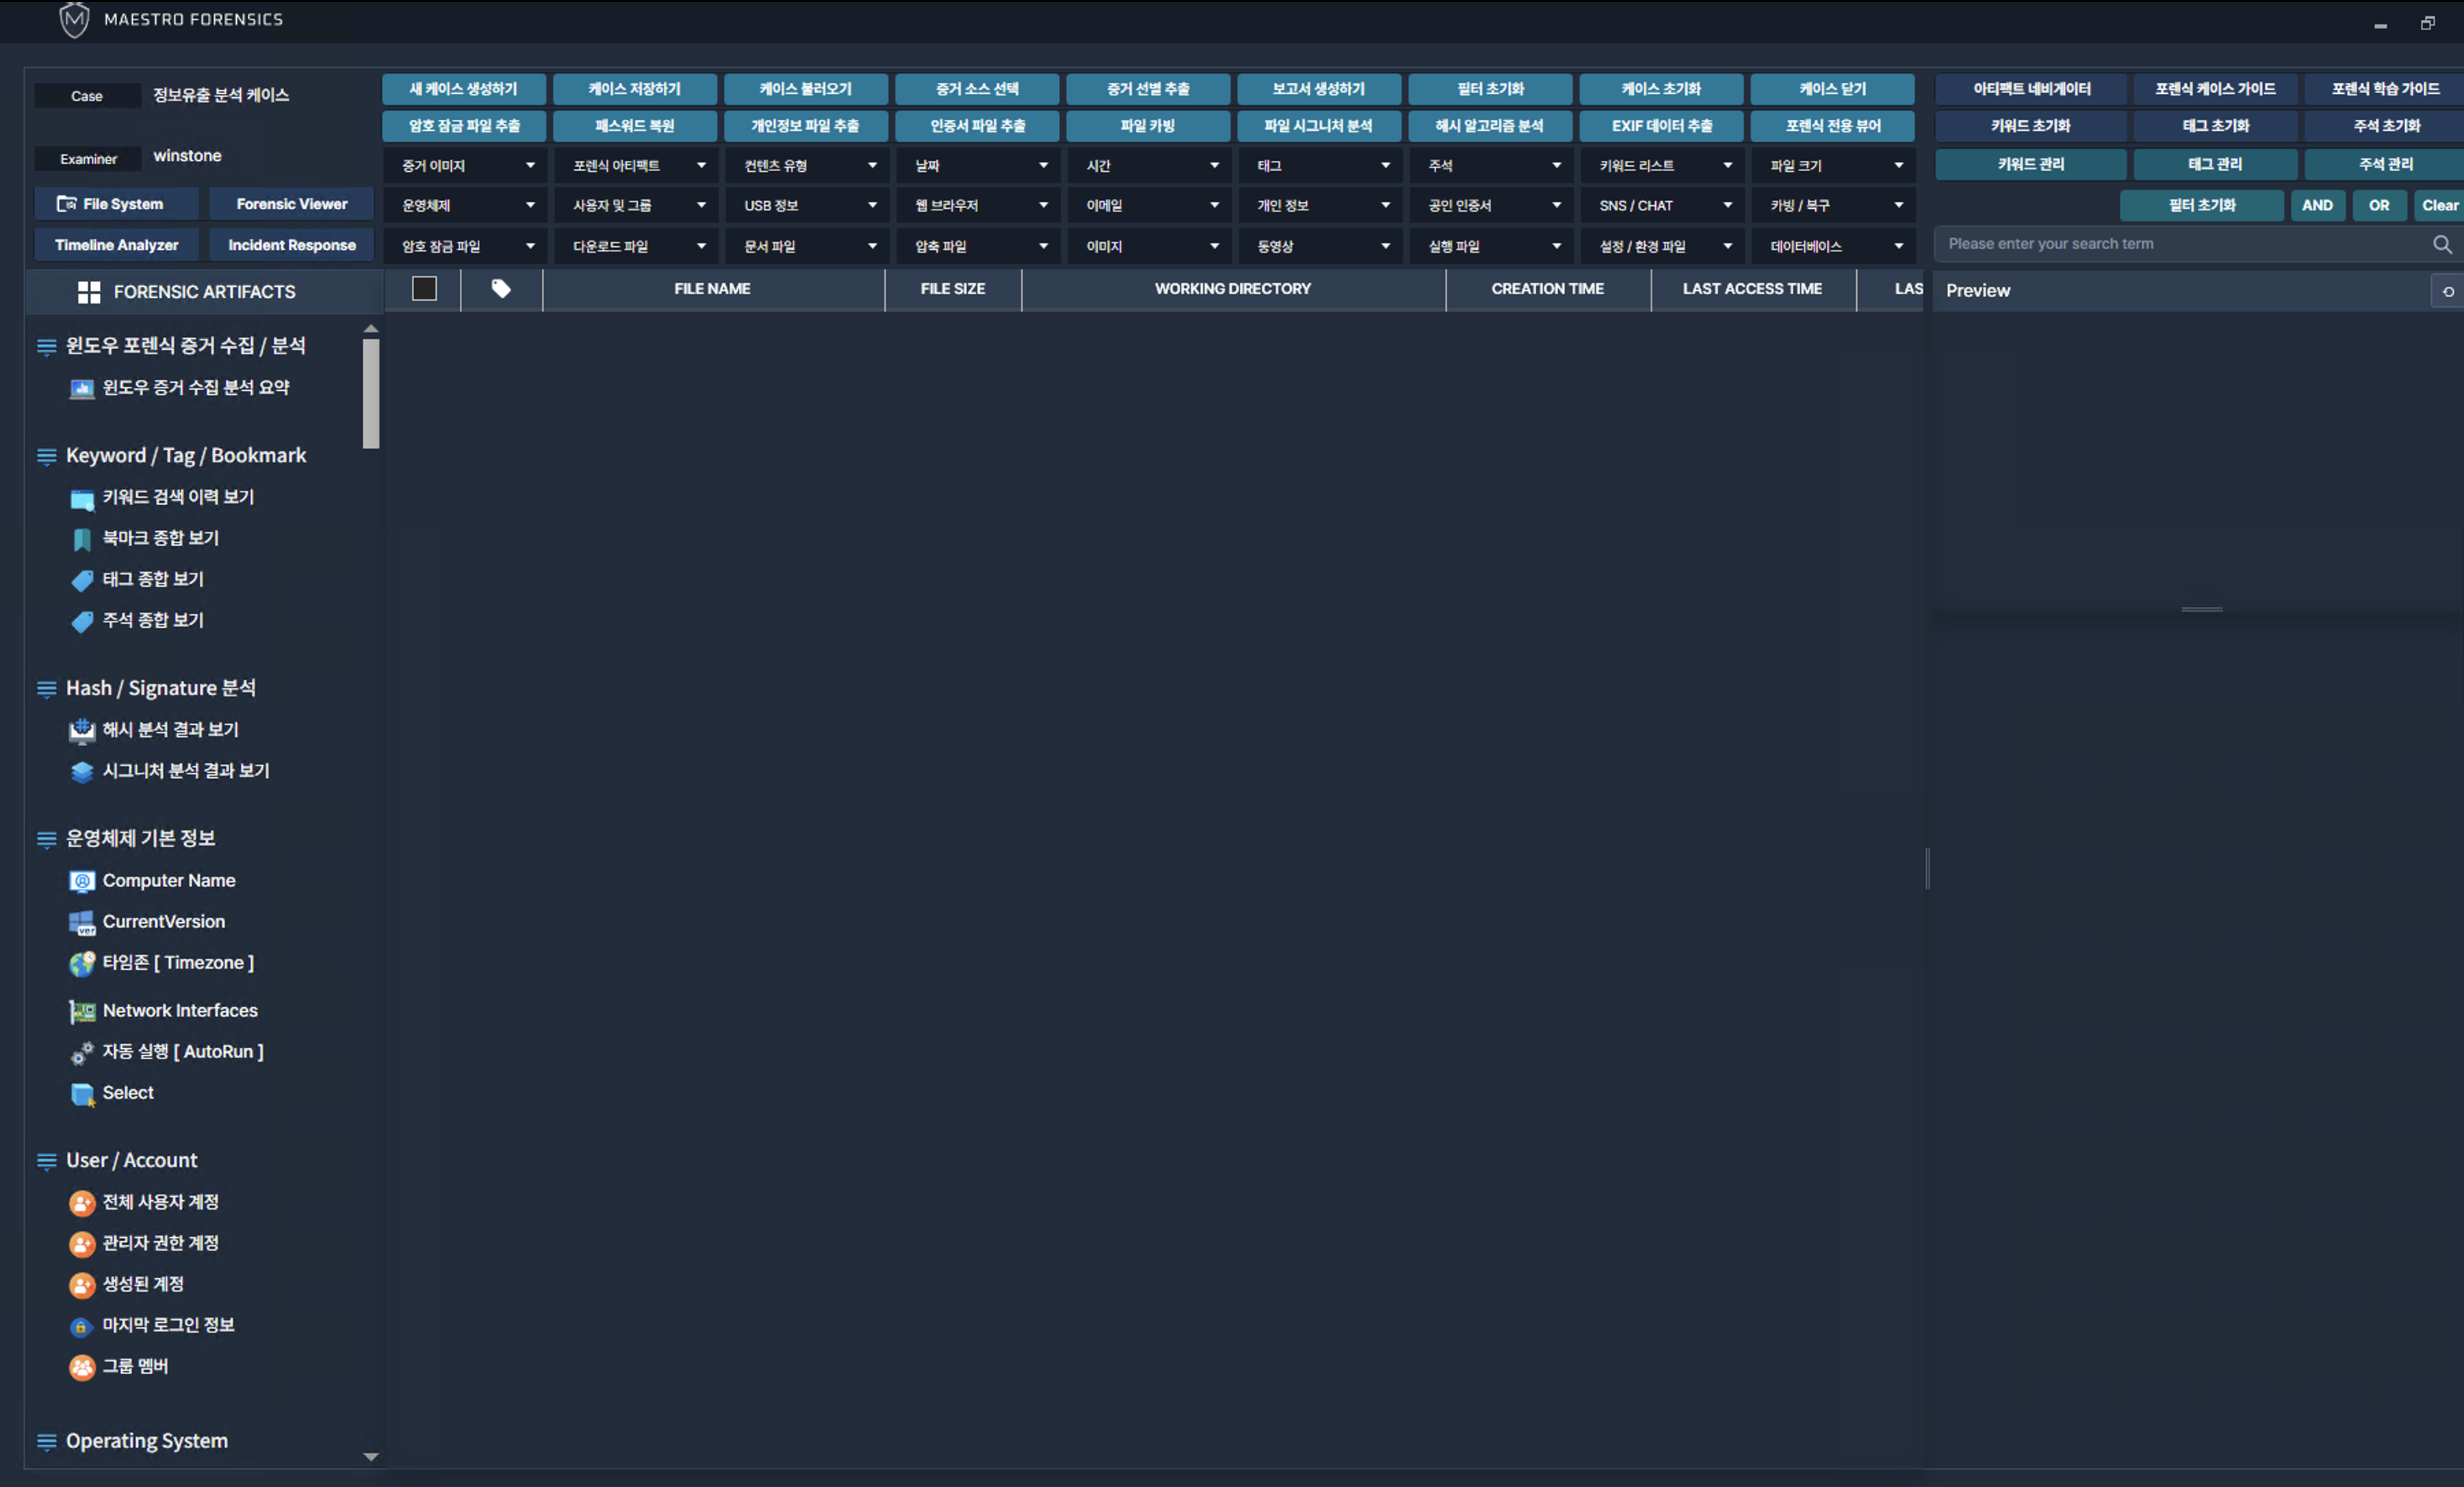Click the forensic artifacts panel scrollbar
This screenshot has width=2464, height=1487.
(x=371, y=393)
